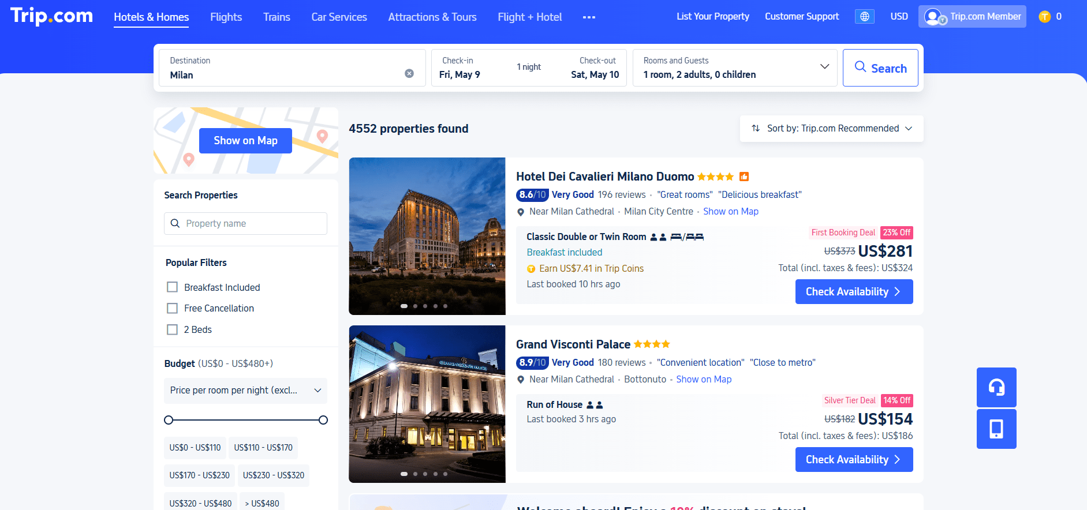Click the orange badge beside Hotel Dei Cavalieri

tap(744, 177)
